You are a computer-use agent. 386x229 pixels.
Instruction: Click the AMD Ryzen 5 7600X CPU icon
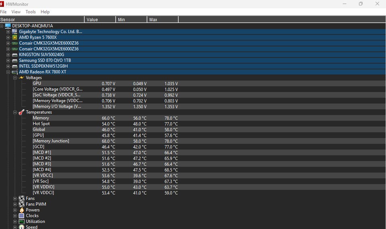tap(14, 37)
